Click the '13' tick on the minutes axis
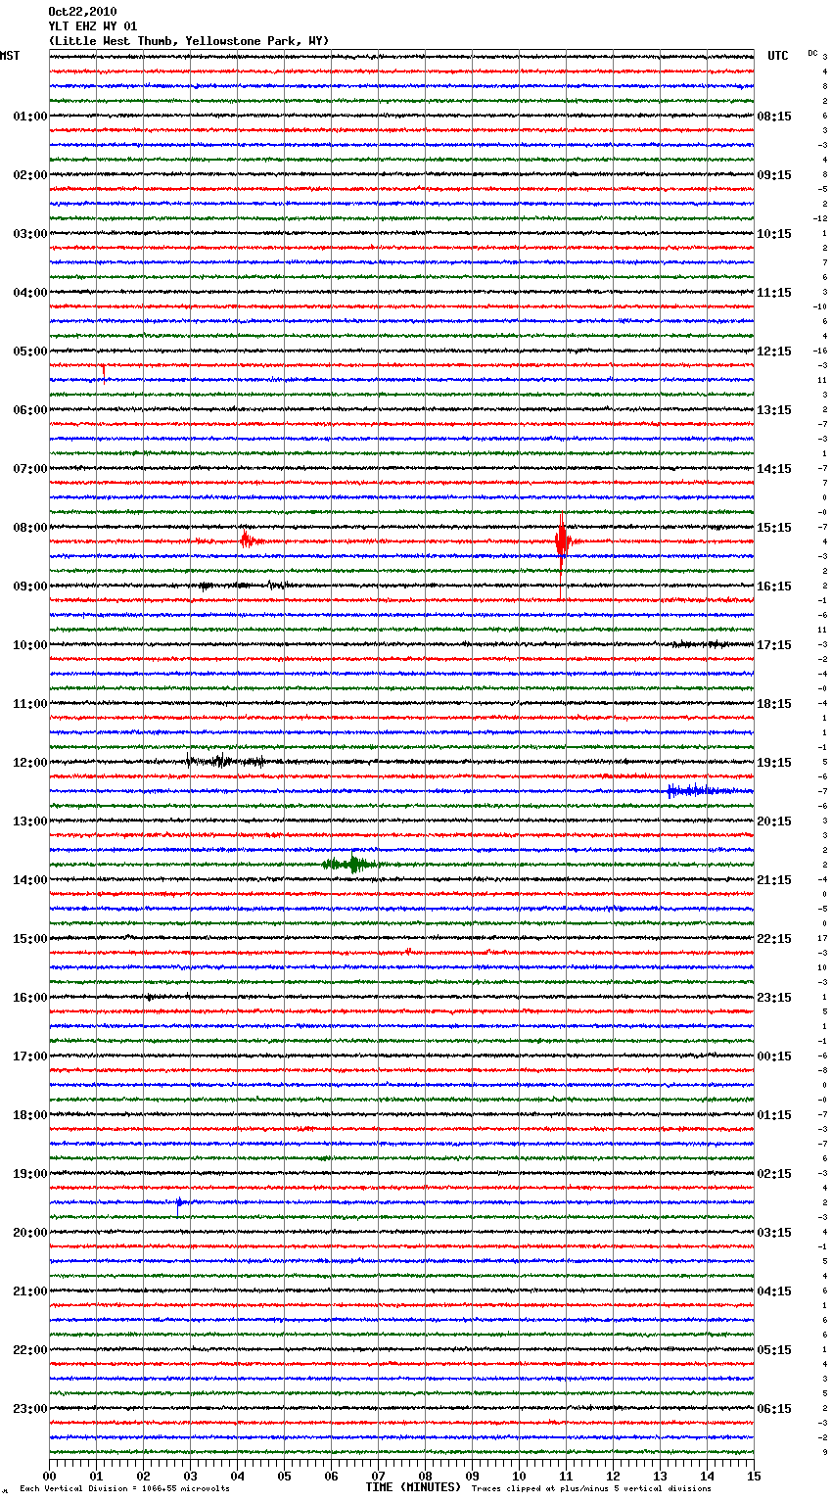832x1502 pixels. 660,1476
